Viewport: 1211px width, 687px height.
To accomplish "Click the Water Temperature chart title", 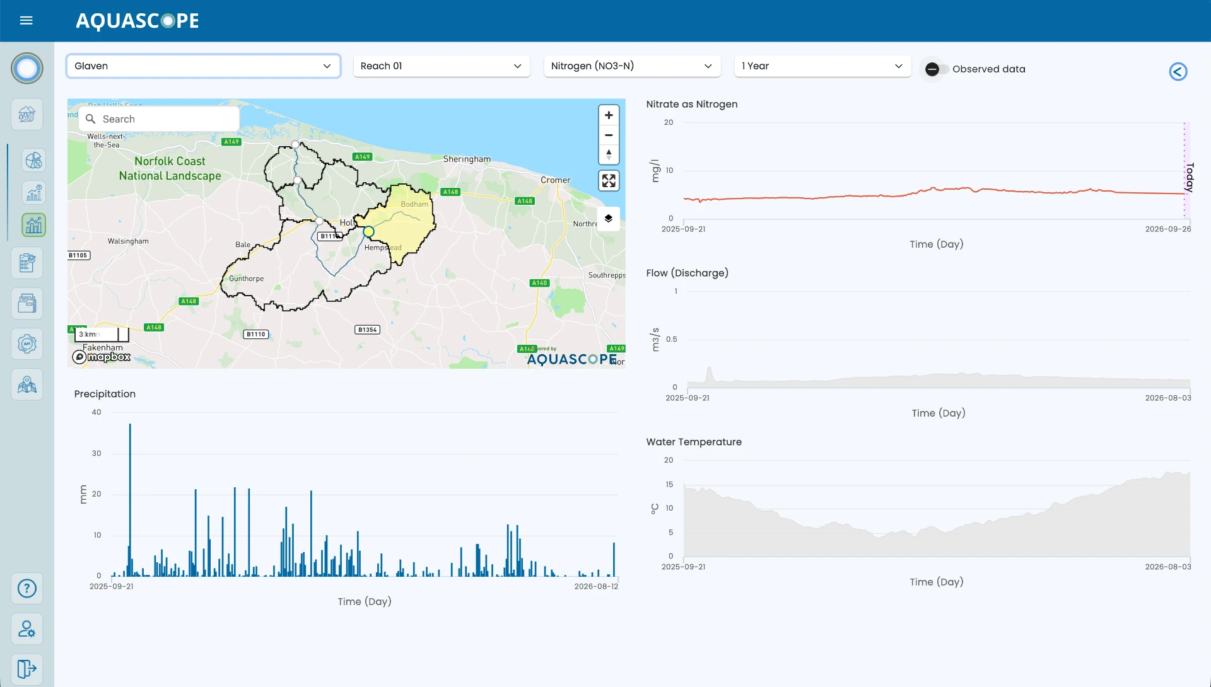I will pyautogui.click(x=694, y=442).
